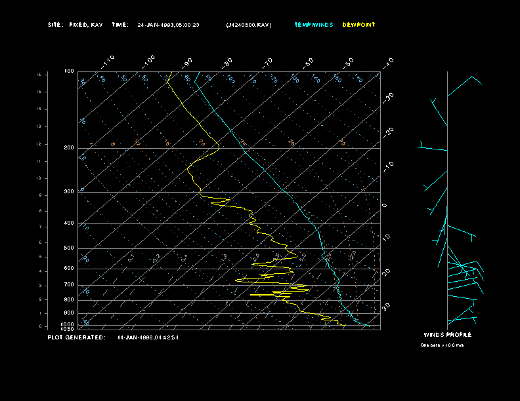This screenshot has height=401, width=520.
Task: Click the -100 temperature axis label
Action: tap(148, 62)
